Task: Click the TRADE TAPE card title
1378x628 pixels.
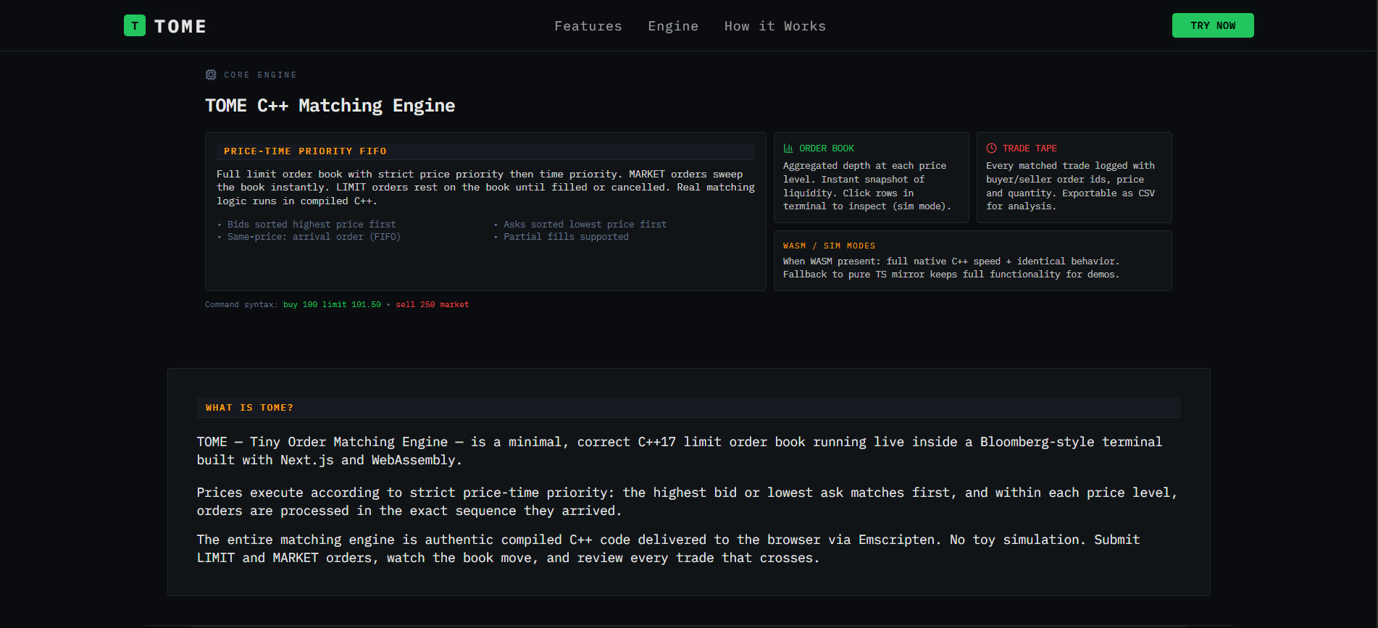Action: (1030, 148)
